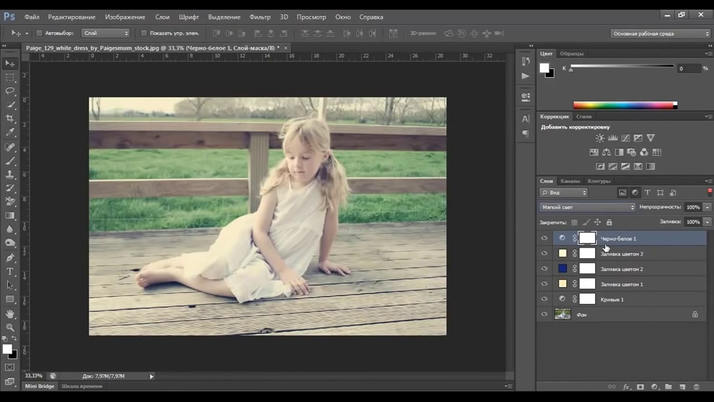Open the Вид layer filter dropdown
714x402 pixels.
(564, 193)
